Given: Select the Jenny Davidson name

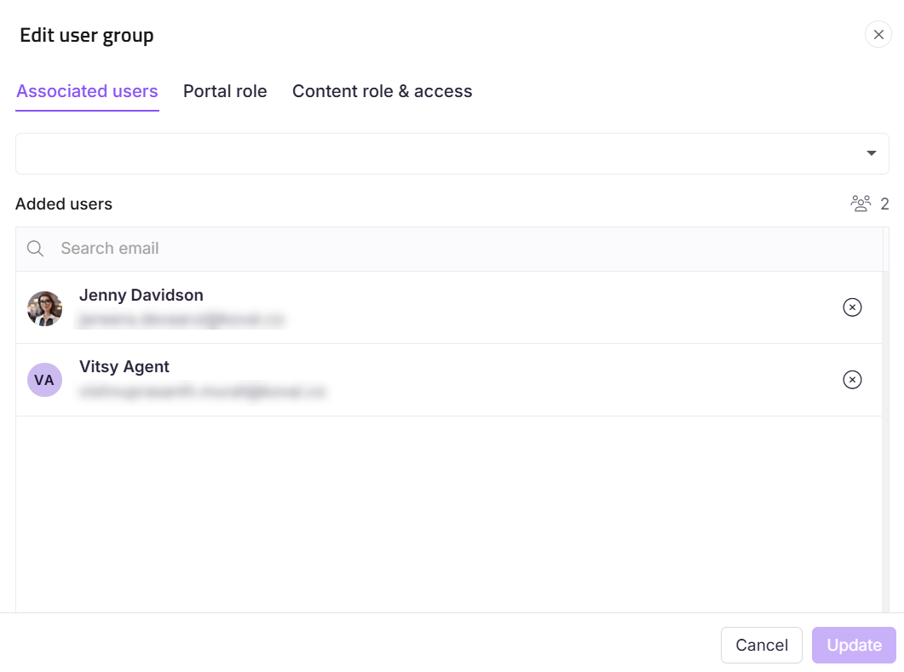Looking at the screenshot, I should pos(141,296).
